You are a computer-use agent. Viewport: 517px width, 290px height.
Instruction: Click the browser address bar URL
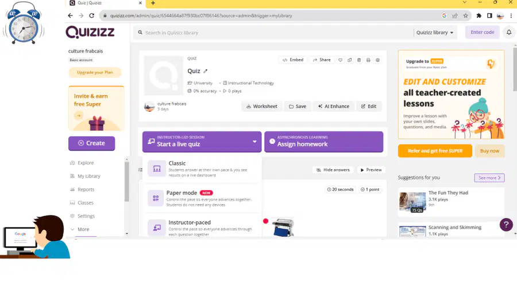pos(201,15)
